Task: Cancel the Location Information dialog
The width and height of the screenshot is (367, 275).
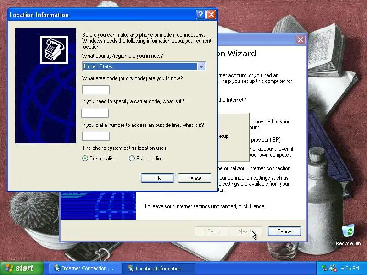Action: click(195, 178)
